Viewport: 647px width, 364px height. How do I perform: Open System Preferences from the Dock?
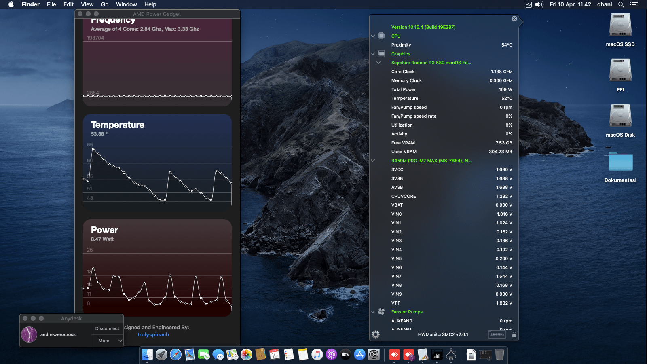click(x=374, y=355)
